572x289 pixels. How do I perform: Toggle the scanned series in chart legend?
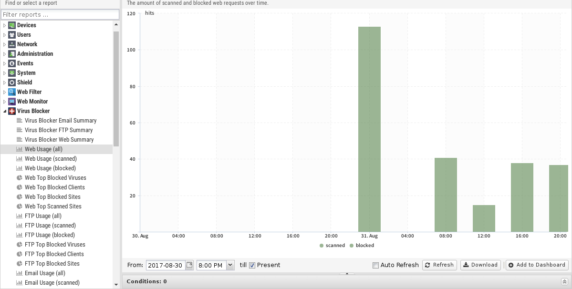tap(332, 246)
